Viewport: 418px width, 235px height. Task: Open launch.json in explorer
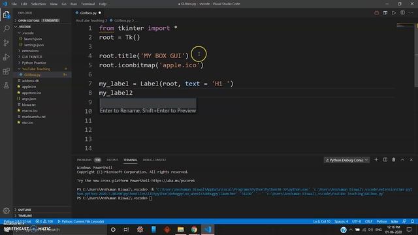coord(33,39)
